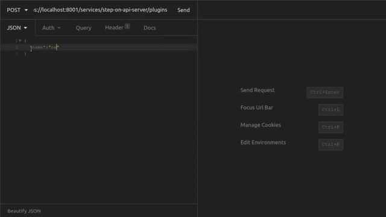This screenshot has width=386, height=217.
Task: Click Focus Url Bar hint text
Action: pos(256,107)
